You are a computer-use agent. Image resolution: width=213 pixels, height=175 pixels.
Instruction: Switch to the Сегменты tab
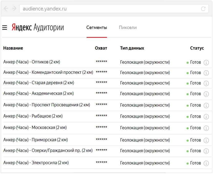[x=97, y=28]
